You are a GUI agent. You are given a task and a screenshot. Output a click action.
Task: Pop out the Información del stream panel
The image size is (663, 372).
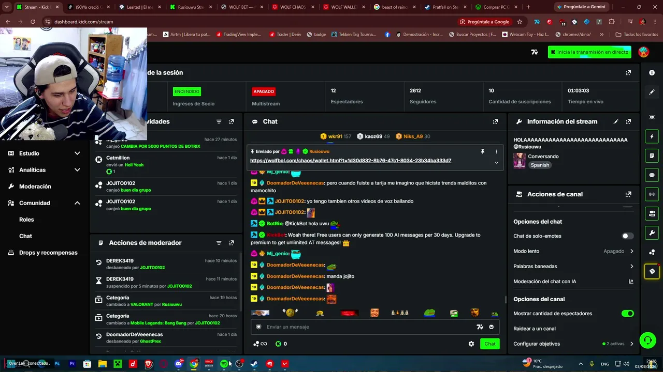click(x=628, y=121)
